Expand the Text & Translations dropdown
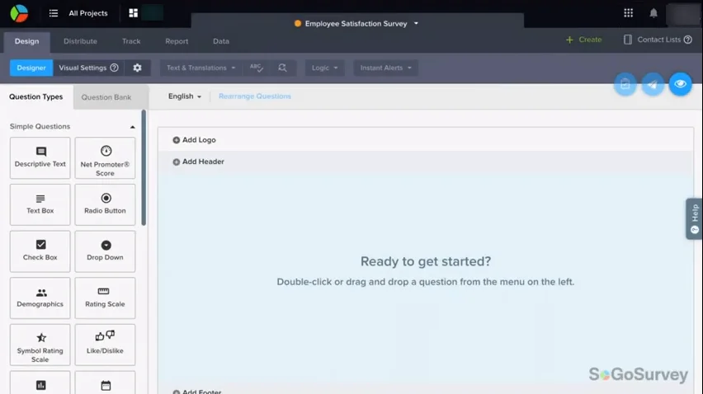The image size is (703, 394). (x=201, y=68)
